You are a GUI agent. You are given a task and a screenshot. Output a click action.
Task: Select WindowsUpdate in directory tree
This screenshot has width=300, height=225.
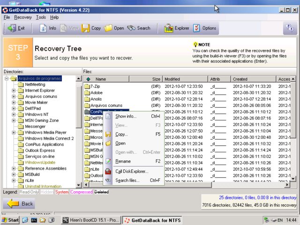tap(40, 163)
